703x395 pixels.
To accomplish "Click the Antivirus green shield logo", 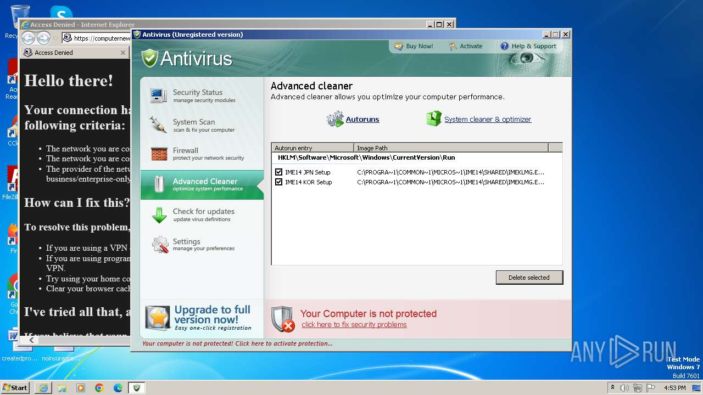I will (x=149, y=58).
